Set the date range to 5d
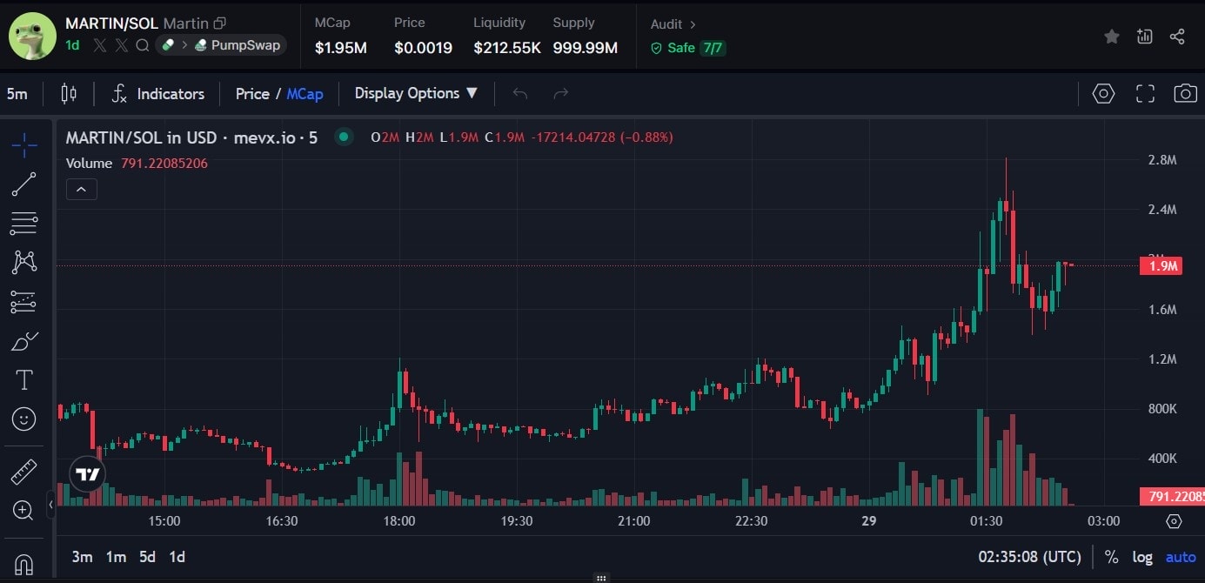 [x=148, y=557]
